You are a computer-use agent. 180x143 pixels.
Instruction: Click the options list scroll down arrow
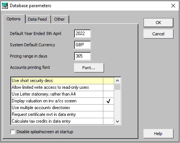(x=117, y=122)
